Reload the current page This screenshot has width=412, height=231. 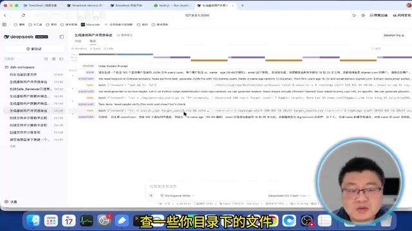(x=23, y=15)
